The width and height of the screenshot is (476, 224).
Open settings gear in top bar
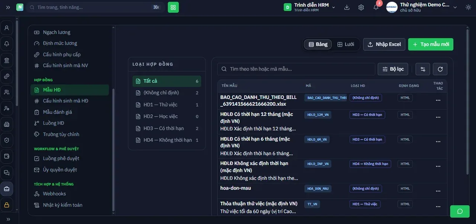(361, 7)
